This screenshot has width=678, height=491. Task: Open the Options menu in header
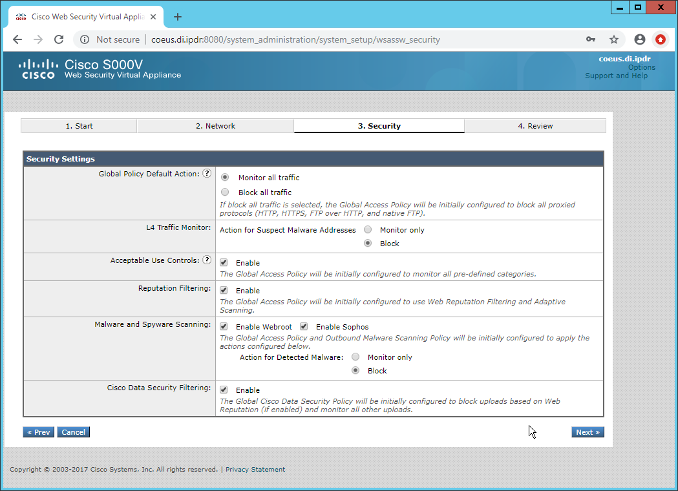[642, 67]
